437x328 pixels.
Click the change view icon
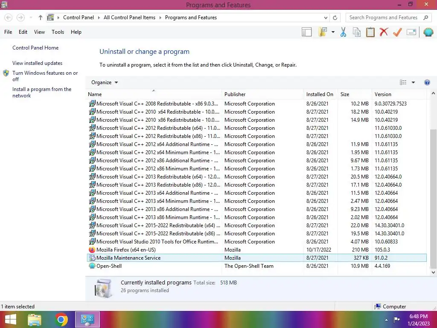pyautogui.click(x=403, y=82)
